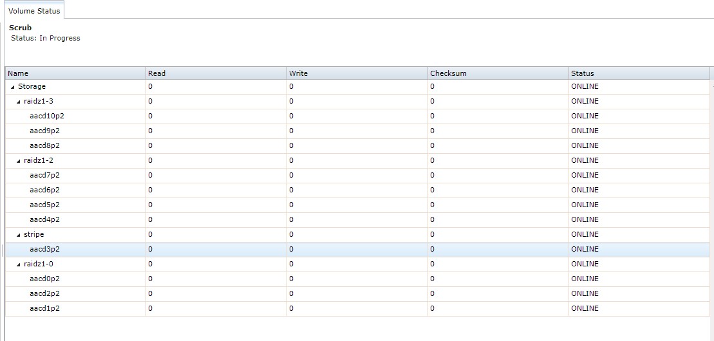Click the Write column header
Image resolution: width=714 pixels, height=341 pixels.
[x=357, y=73]
